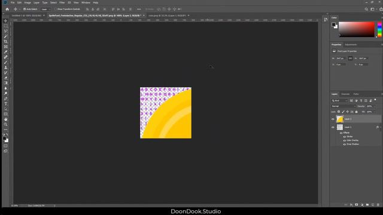Viewport: 383px width, 215px height.
Task: Open the search icon at top right
Action: pos(366,10)
